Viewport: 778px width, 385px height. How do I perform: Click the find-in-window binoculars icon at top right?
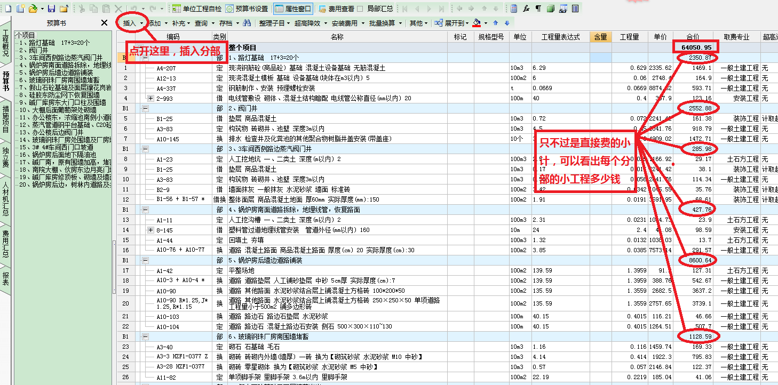[x=562, y=9]
